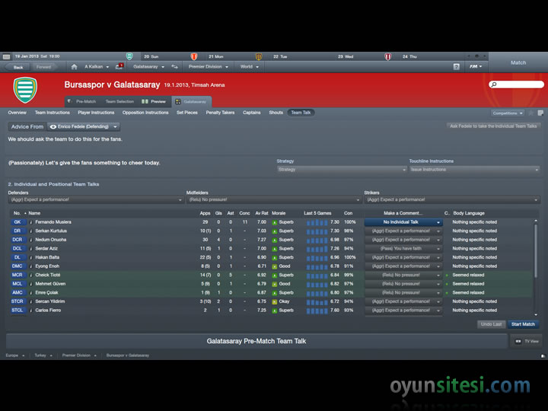This screenshot has height=411, width=548.
Task: Click the Start Match button
Action: tap(523, 324)
